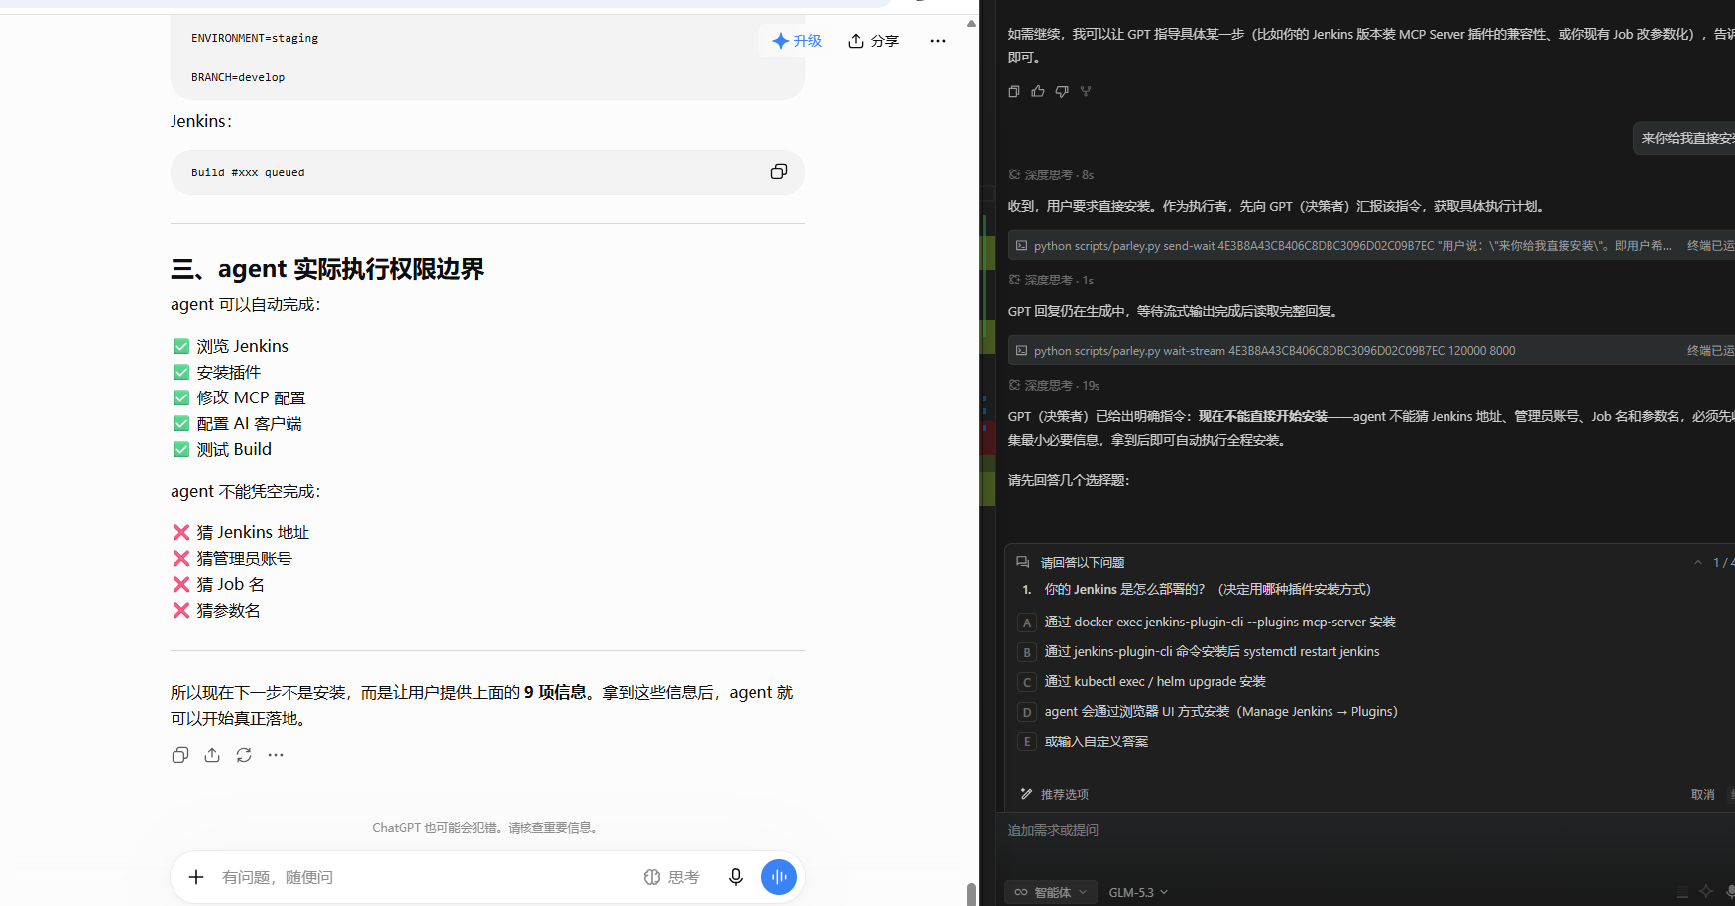Screen dimensions: 1735x906
Task: Share the ChatGPT response via upload icon
Action: tap(212, 755)
